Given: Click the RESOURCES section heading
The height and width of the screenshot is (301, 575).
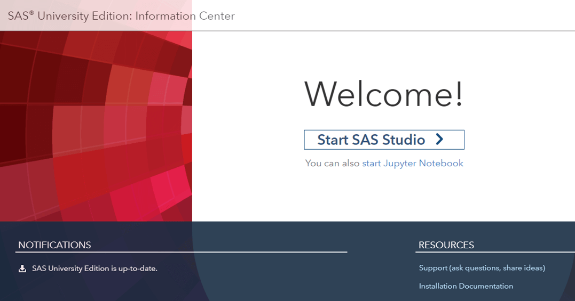Looking at the screenshot, I should coord(446,245).
